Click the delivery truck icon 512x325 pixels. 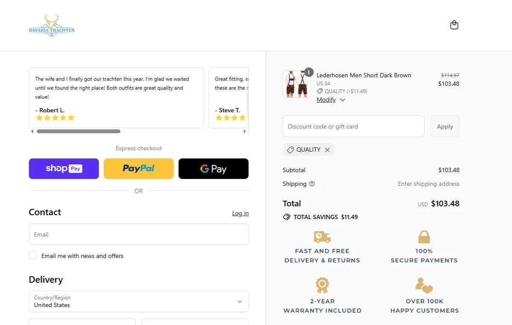point(322,237)
